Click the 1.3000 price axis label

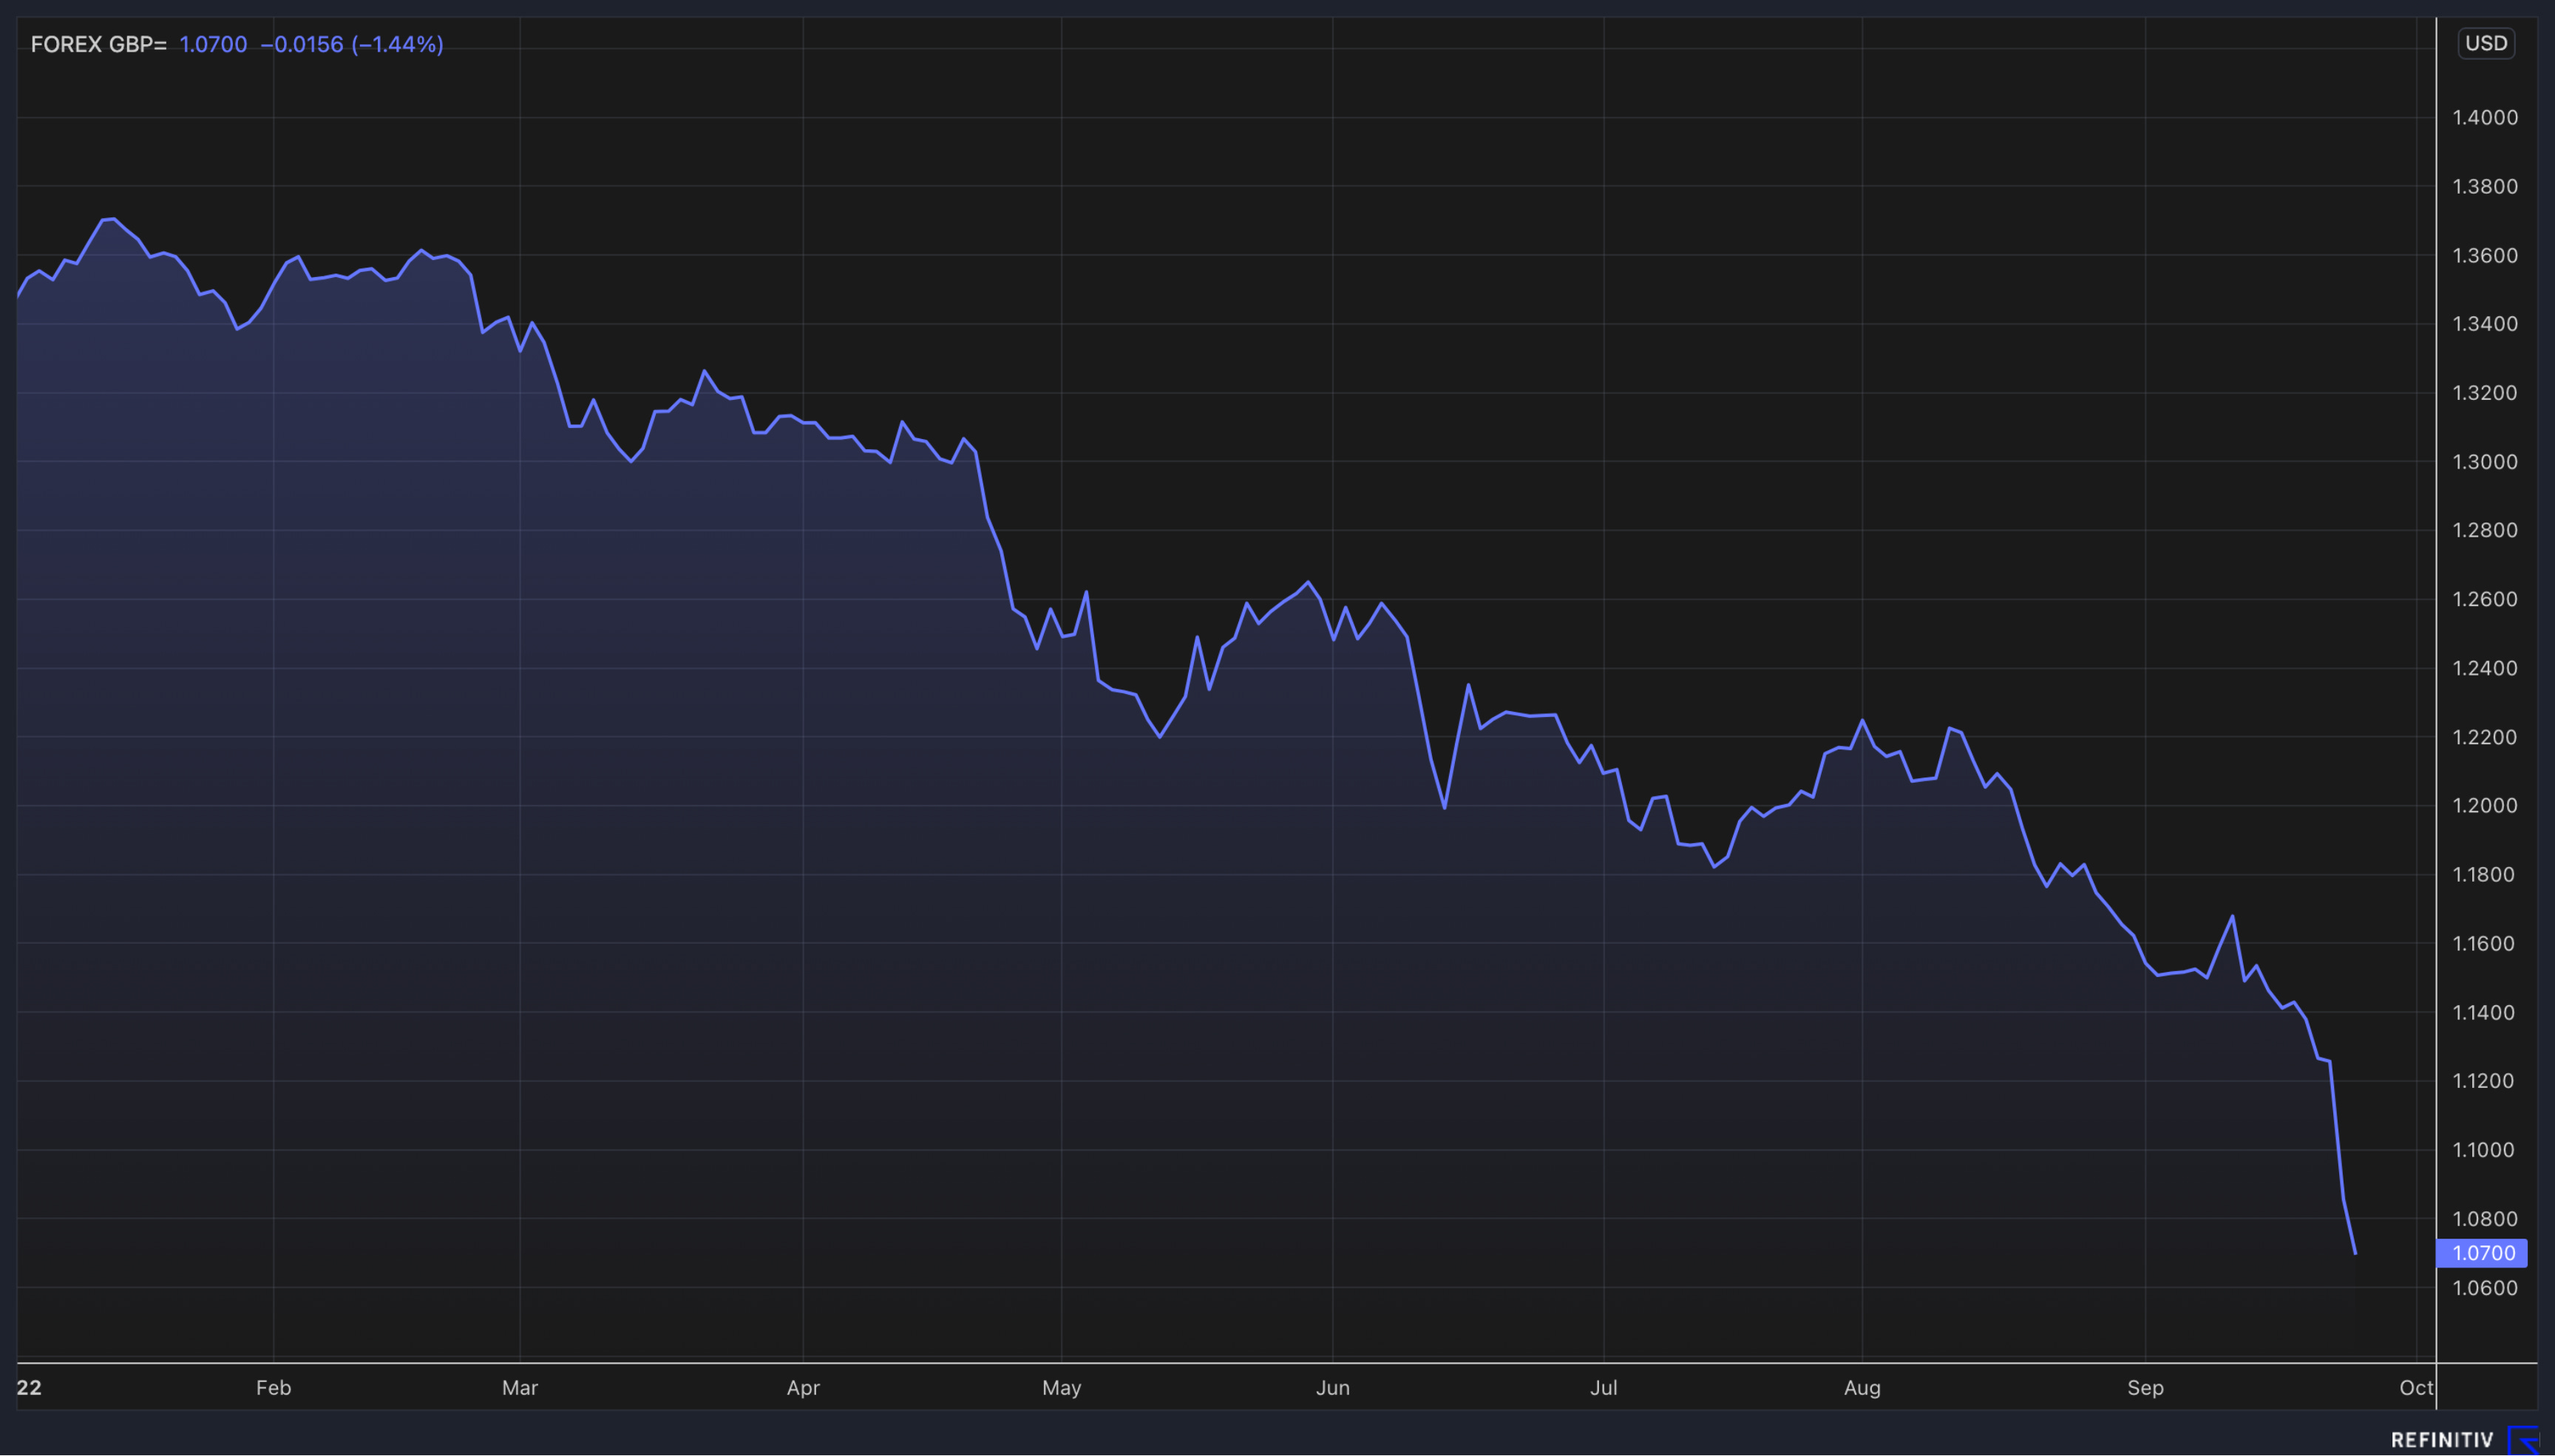[x=2484, y=461]
